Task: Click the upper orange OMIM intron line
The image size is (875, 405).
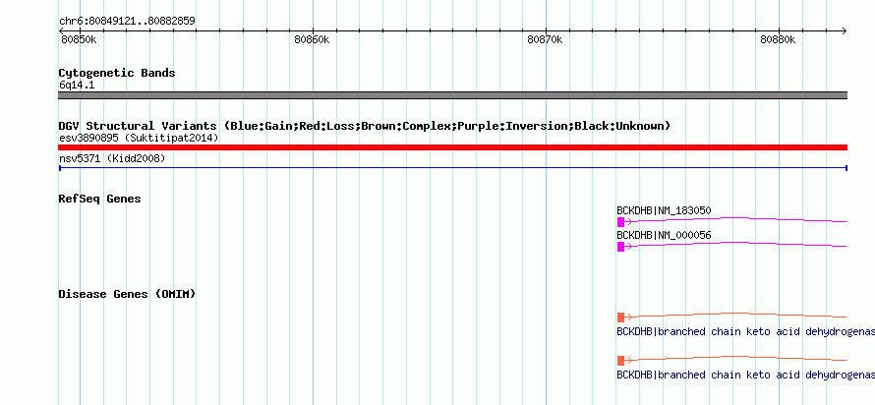Action: [x=735, y=316]
